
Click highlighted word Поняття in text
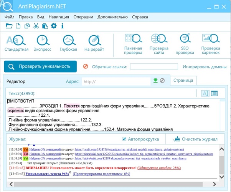[72, 106]
